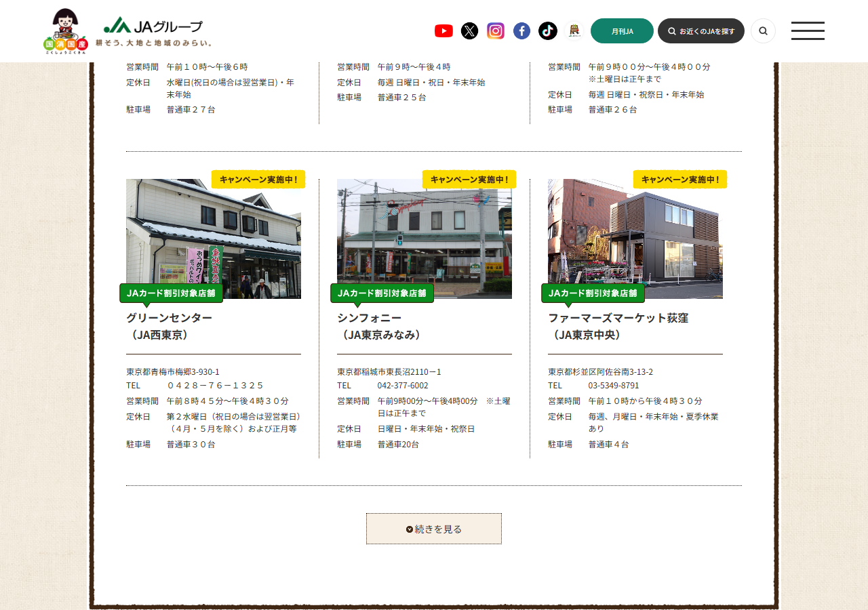Click the JAカード割引対象店舗 tag on グリーンセンター
Screen dimensions: 868x610
(172, 293)
